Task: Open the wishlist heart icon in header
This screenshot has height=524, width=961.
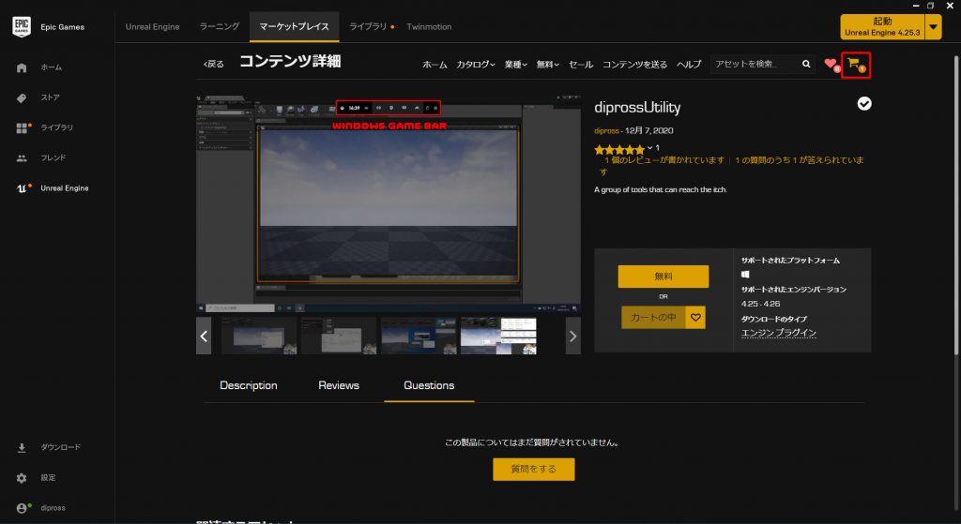Action: [x=831, y=64]
